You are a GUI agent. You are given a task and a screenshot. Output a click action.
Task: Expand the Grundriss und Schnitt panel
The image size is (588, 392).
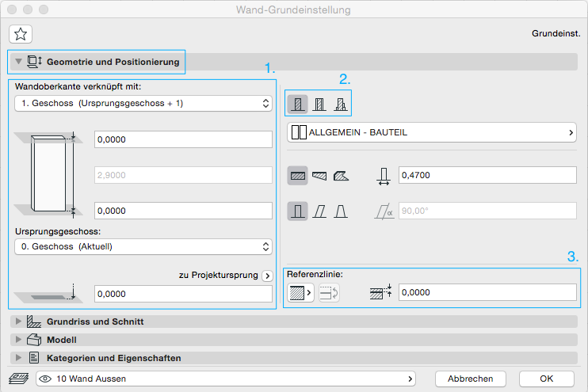(x=19, y=322)
